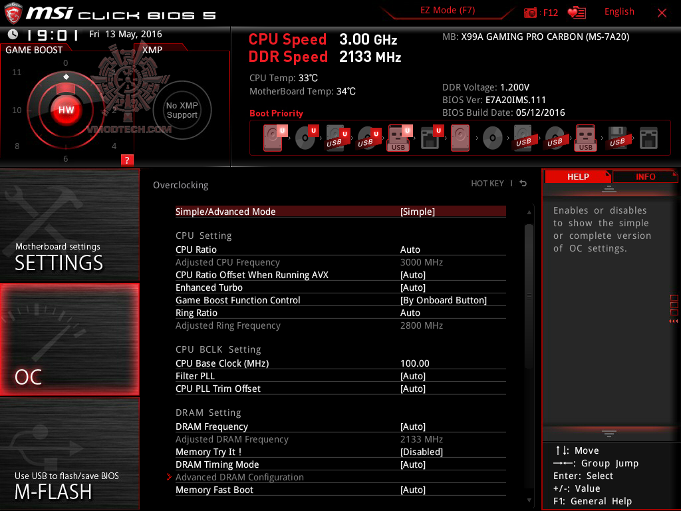The width and height of the screenshot is (681, 511).
Task: Click the DDR Speed 2133 MHz readout
Action: point(325,57)
